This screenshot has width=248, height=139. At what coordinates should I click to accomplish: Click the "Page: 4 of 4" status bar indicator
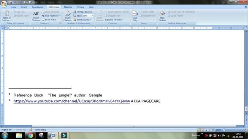(7, 130)
